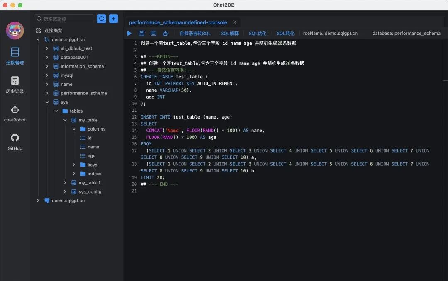This screenshot has width=448, height=281.
Task: Click the id column icon
Action: (x=83, y=138)
